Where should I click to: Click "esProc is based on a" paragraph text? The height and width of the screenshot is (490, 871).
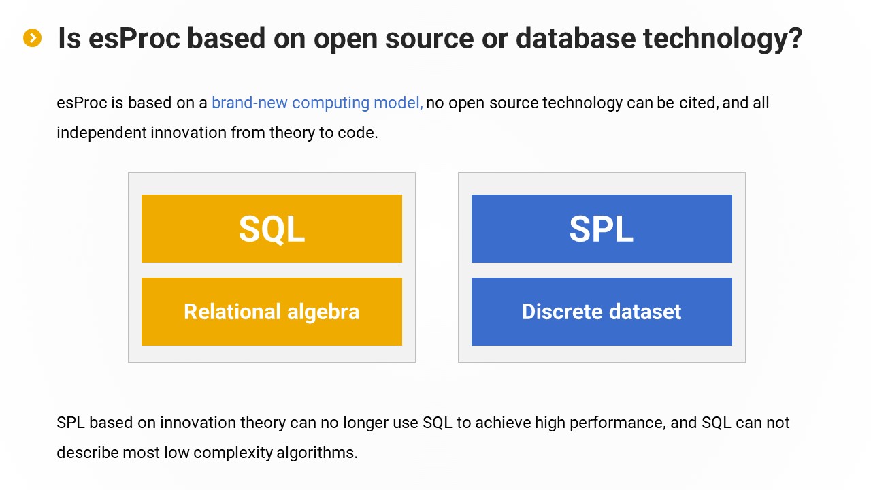[x=132, y=103]
